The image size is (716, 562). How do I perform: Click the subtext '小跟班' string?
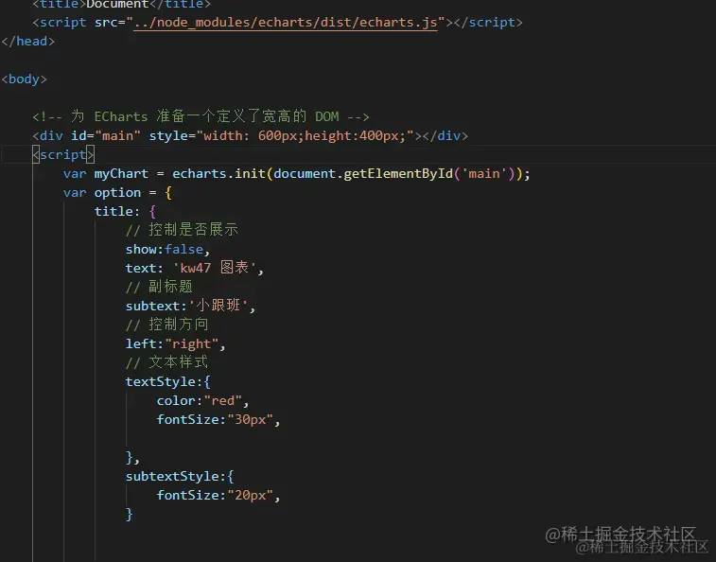point(218,306)
